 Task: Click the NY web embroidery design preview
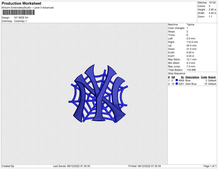pyautogui.click(x=98, y=94)
